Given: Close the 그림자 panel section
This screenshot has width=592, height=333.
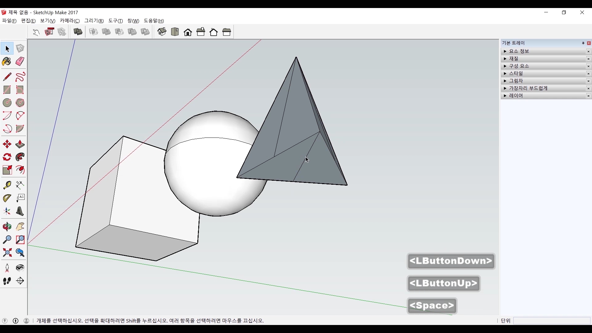Looking at the screenshot, I should click(589, 81).
